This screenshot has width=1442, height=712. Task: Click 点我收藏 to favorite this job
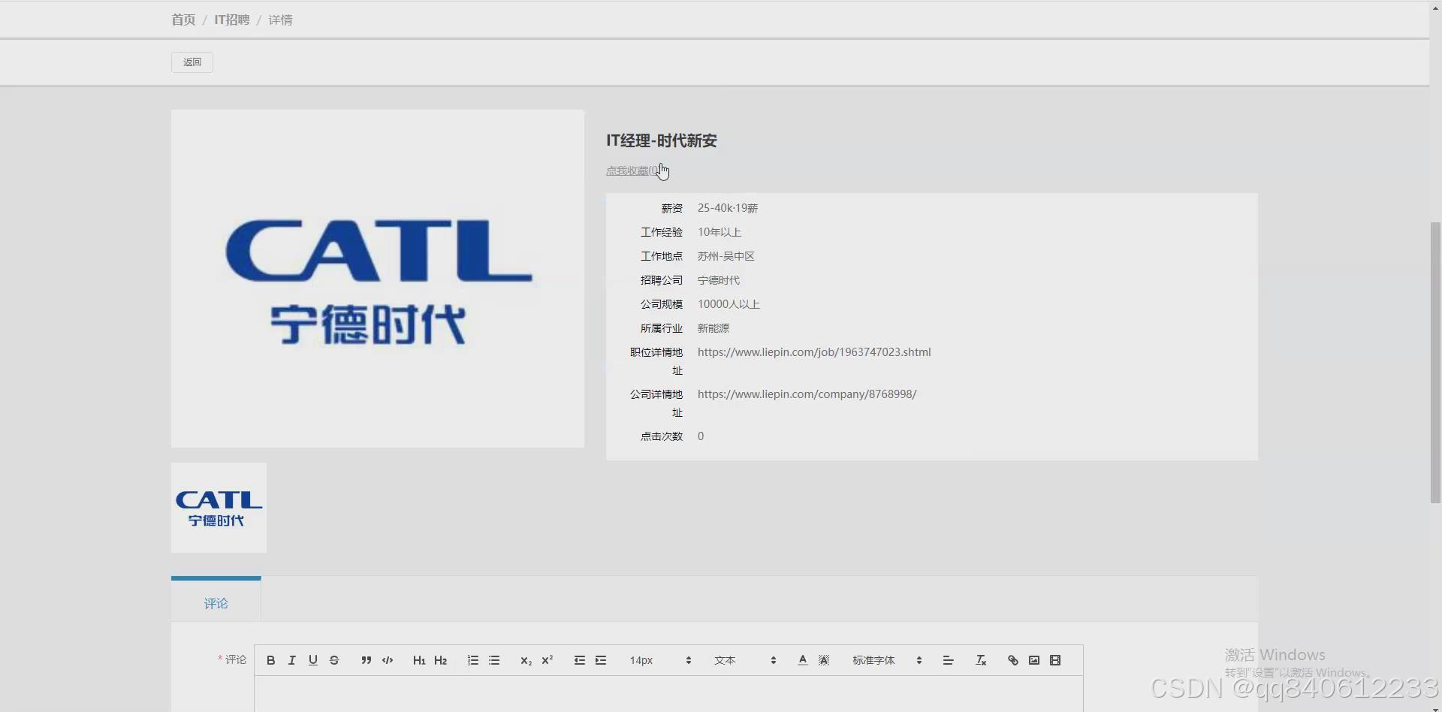633,171
